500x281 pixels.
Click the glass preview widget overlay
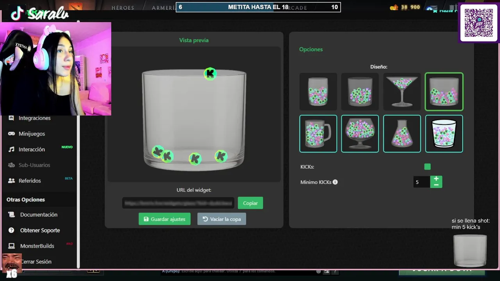tap(470, 250)
